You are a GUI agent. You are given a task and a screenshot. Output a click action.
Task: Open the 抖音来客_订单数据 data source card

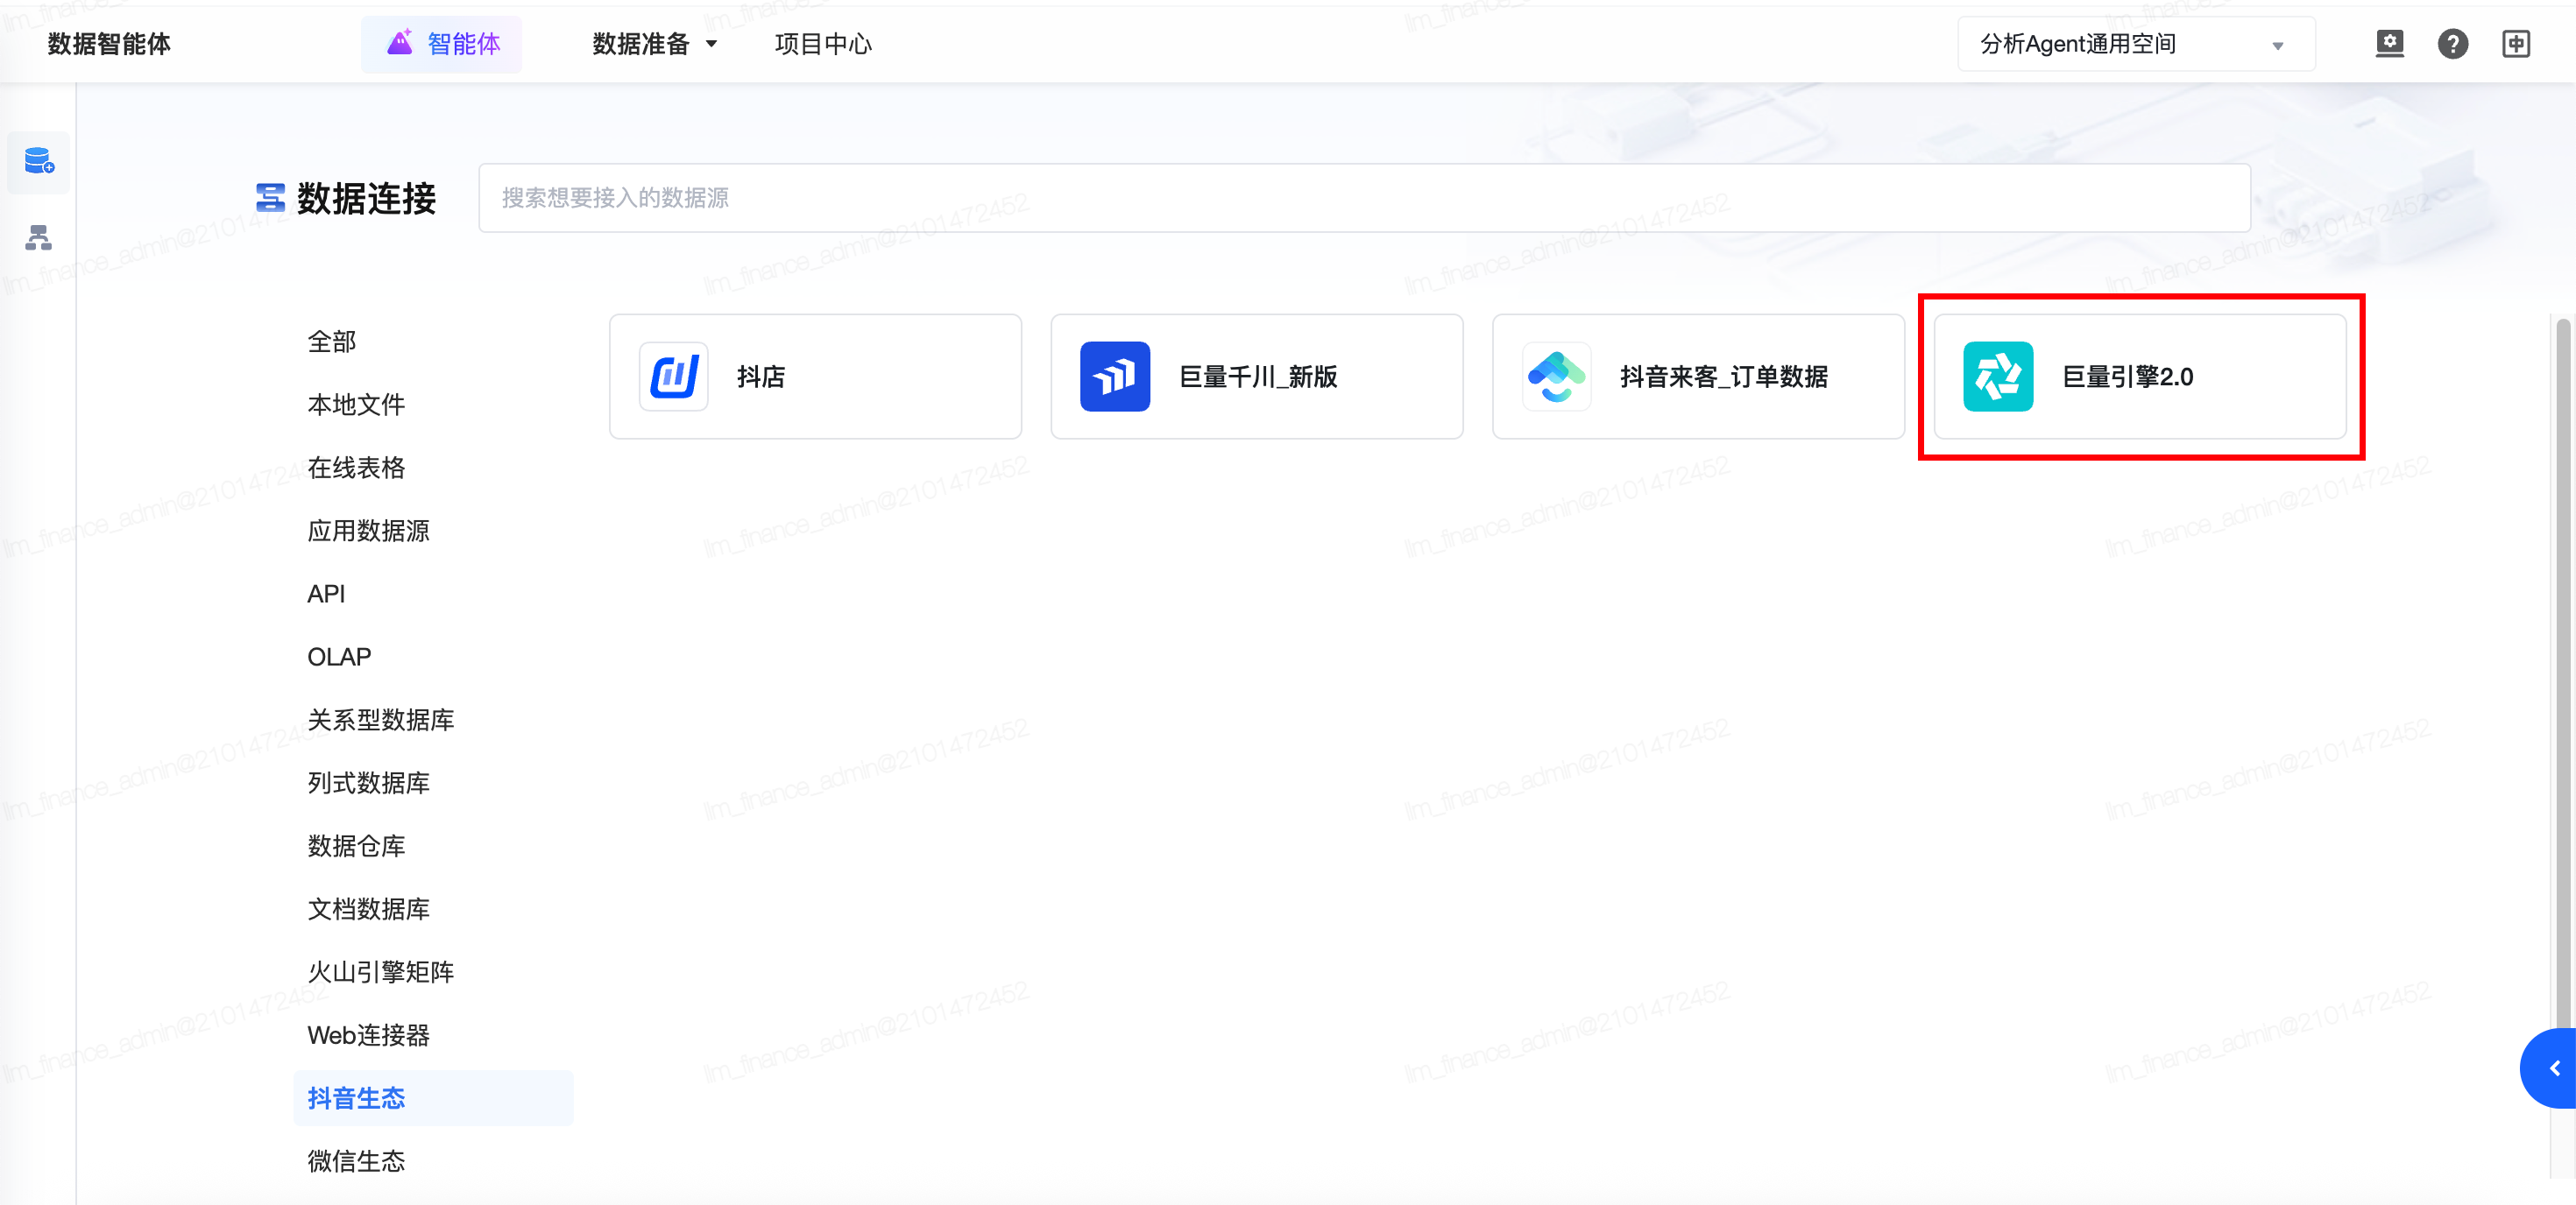click(1698, 377)
